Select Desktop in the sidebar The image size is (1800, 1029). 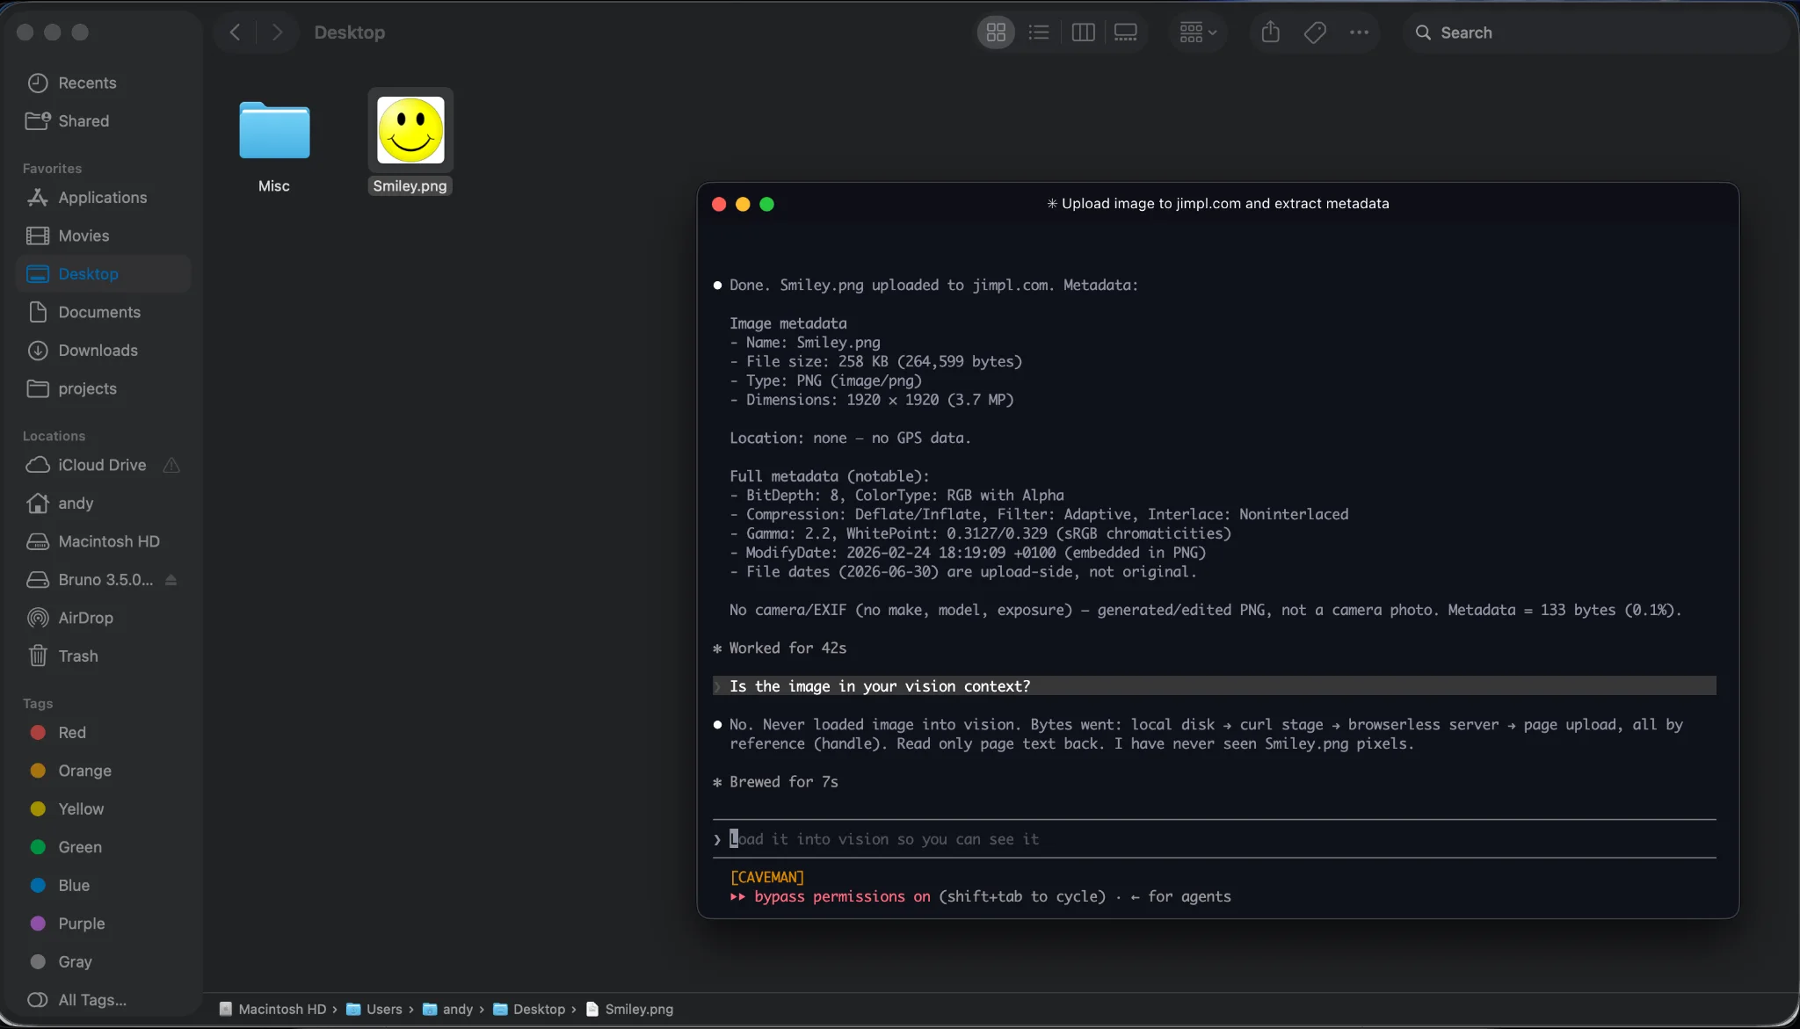(x=104, y=273)
